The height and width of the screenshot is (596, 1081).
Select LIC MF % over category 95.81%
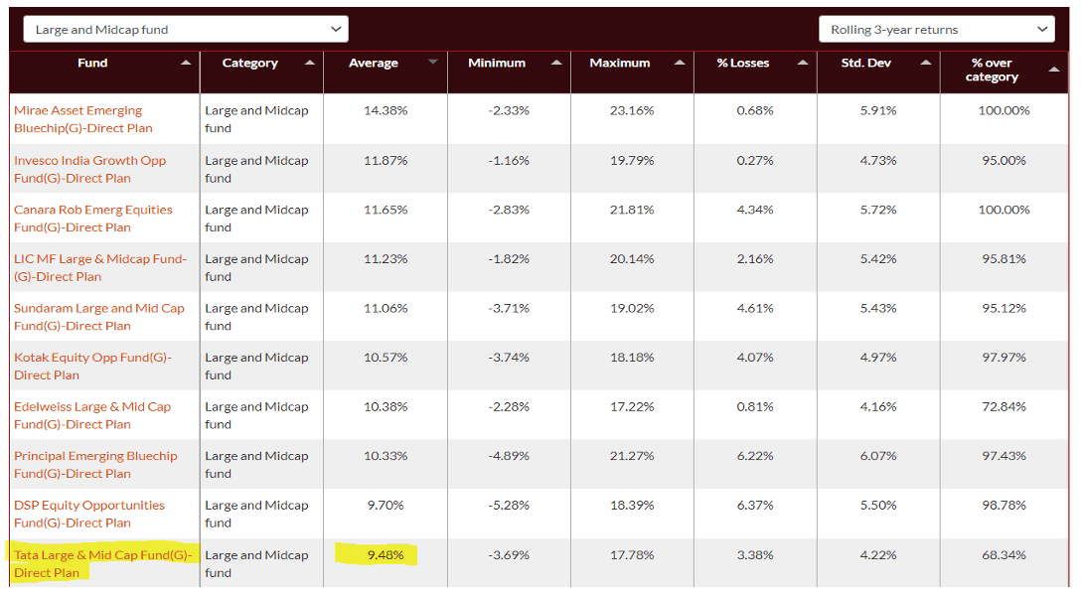click(1004, 258)
